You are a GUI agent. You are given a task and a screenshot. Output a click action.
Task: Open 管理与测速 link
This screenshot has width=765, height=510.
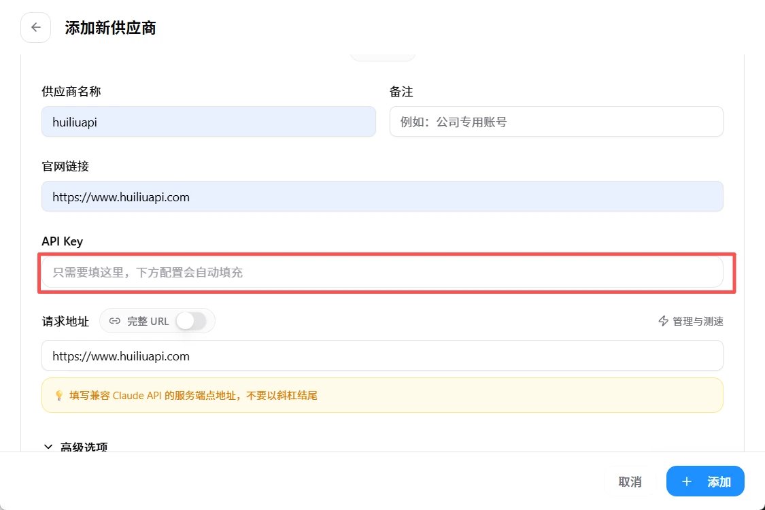(x=690, y=321)
